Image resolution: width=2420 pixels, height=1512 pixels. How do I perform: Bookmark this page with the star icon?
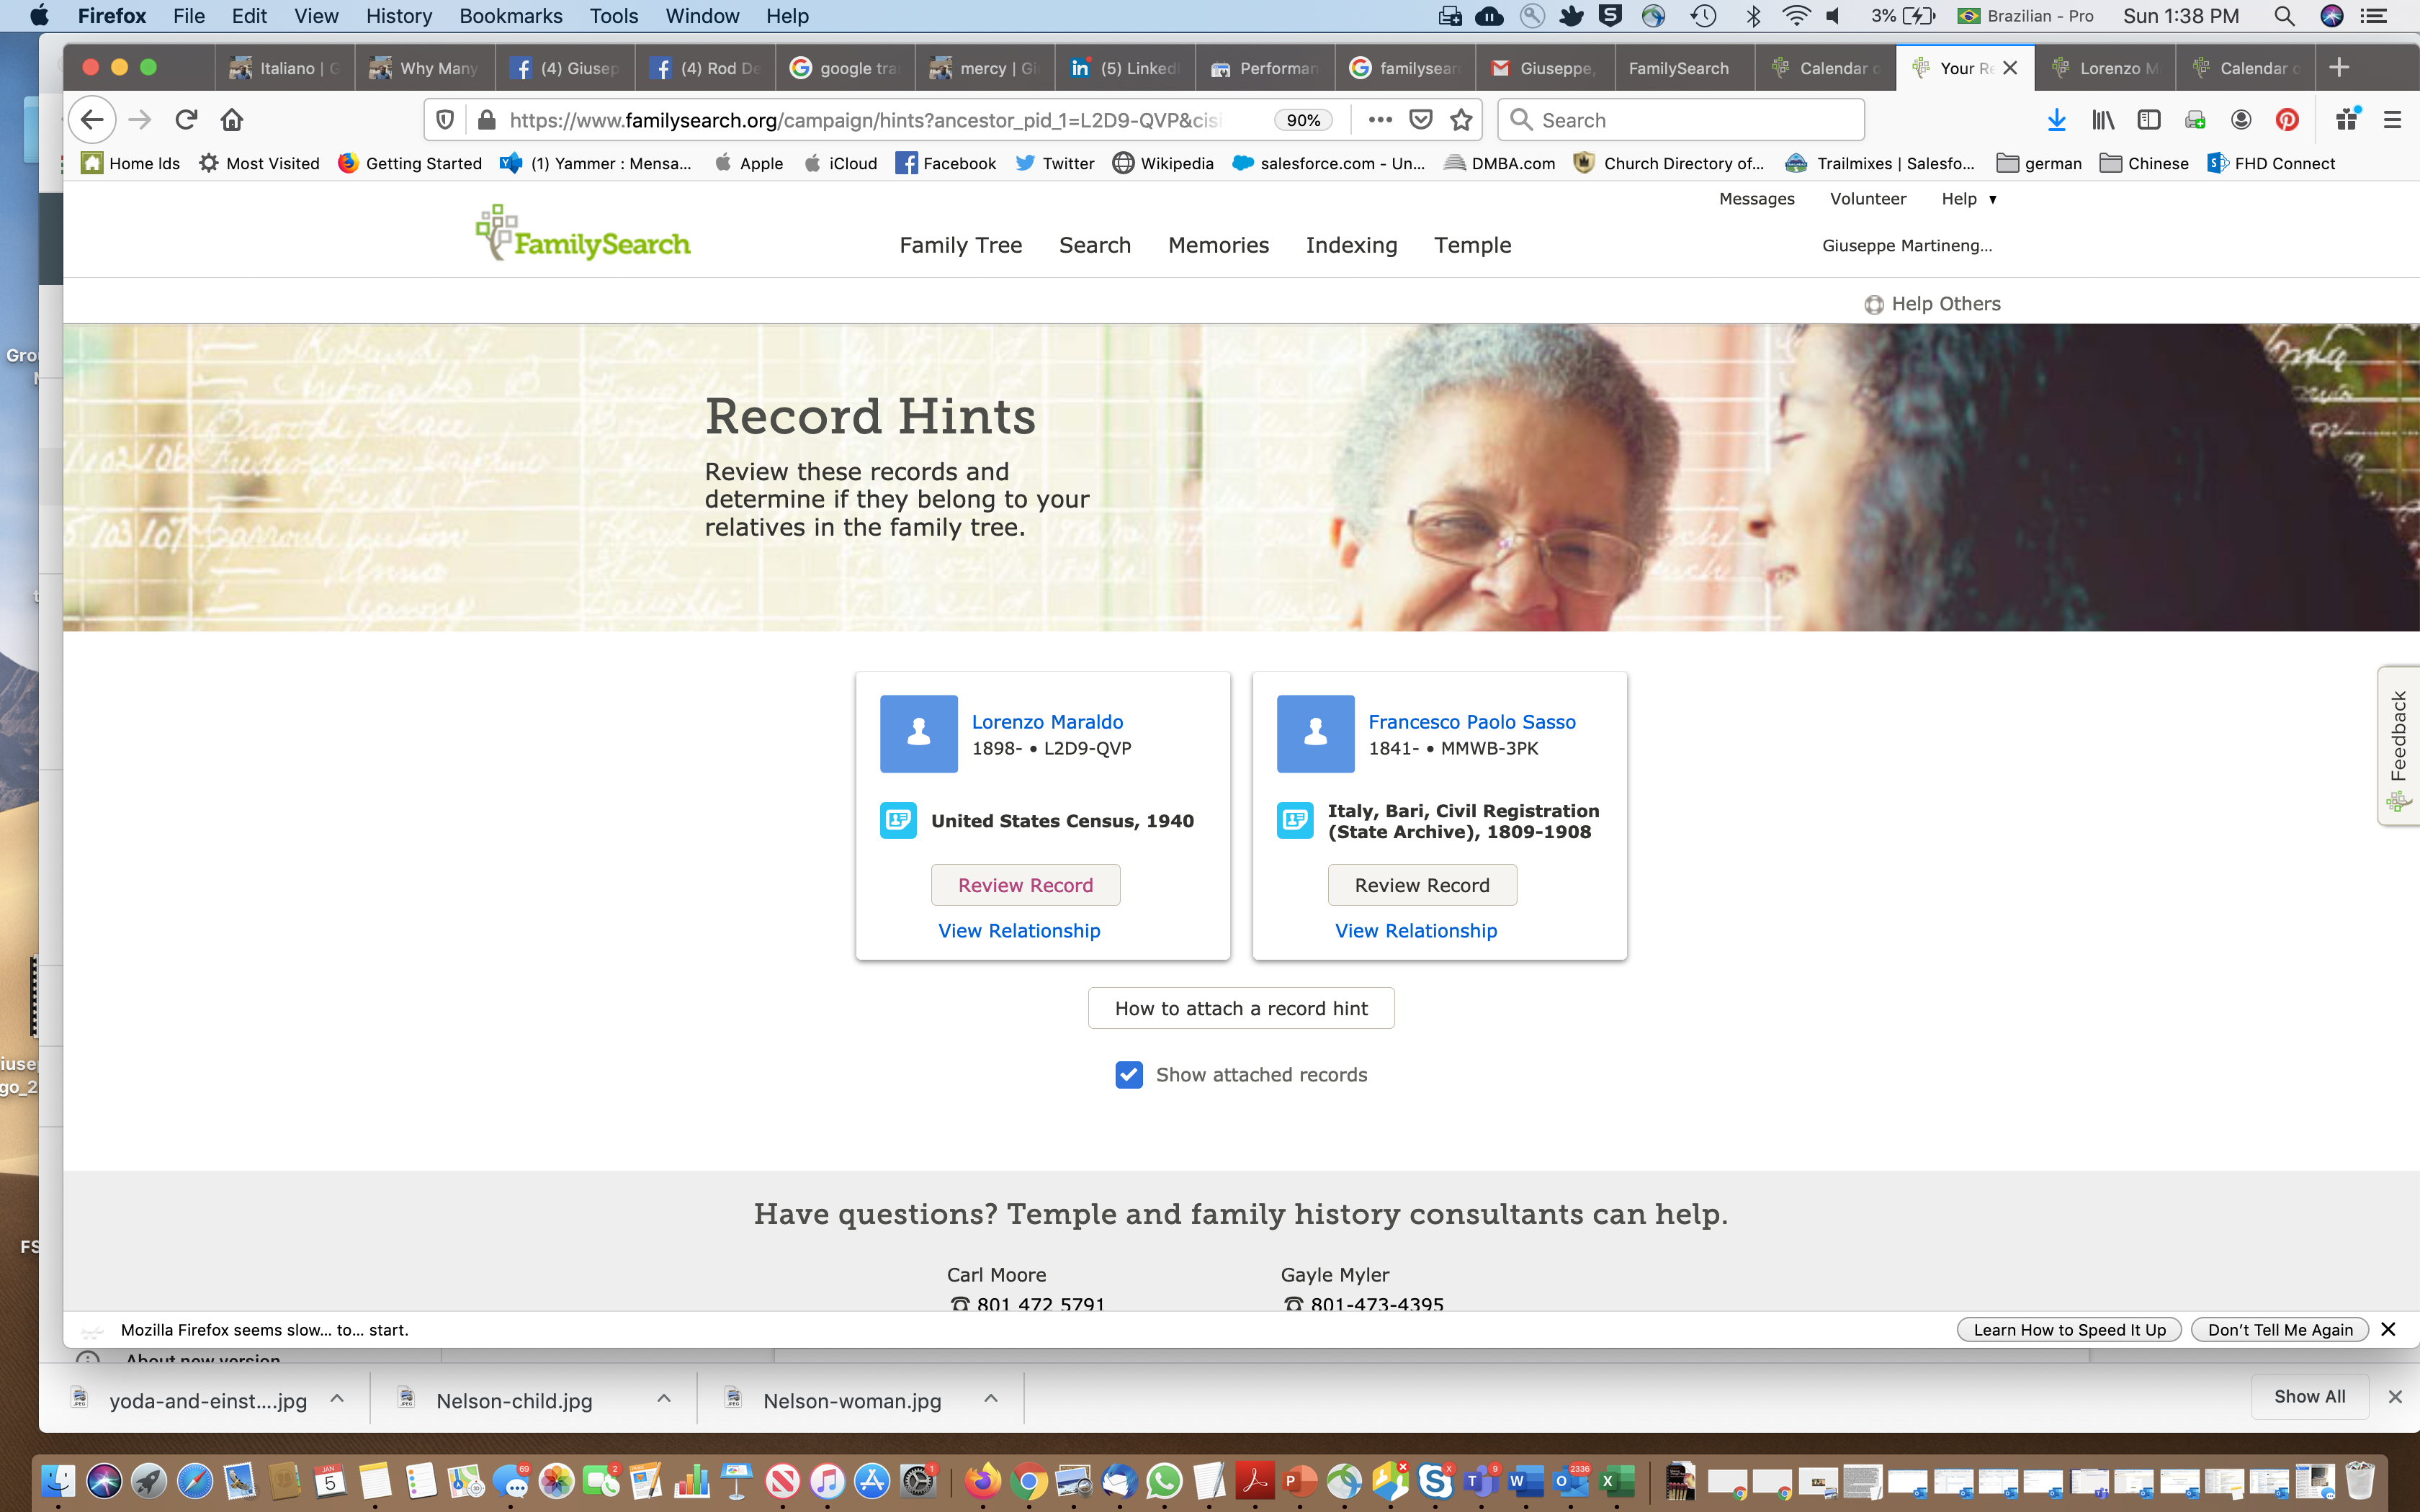click(1461, 120)
